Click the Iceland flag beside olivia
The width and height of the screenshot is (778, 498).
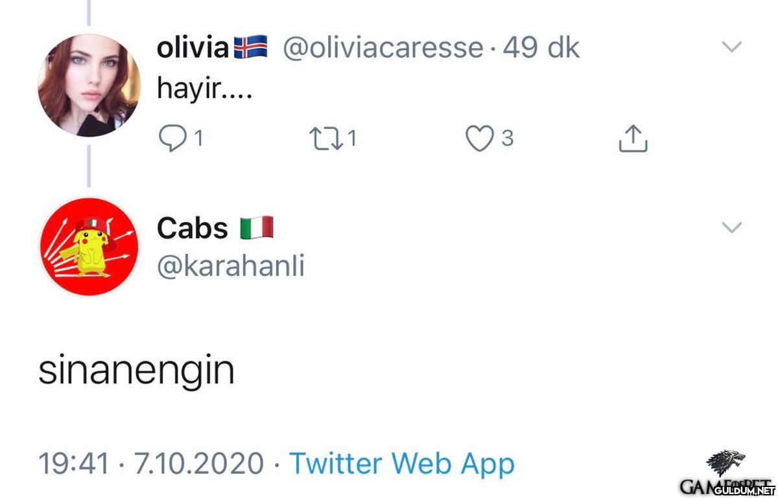pos(250,48)
